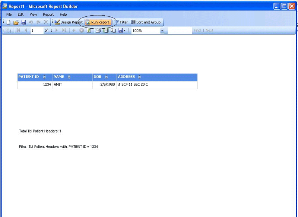Sort by PATIENT ID column arrows
Image resolution: width=298 pixels, height=217 pixels.
point(44,77)
